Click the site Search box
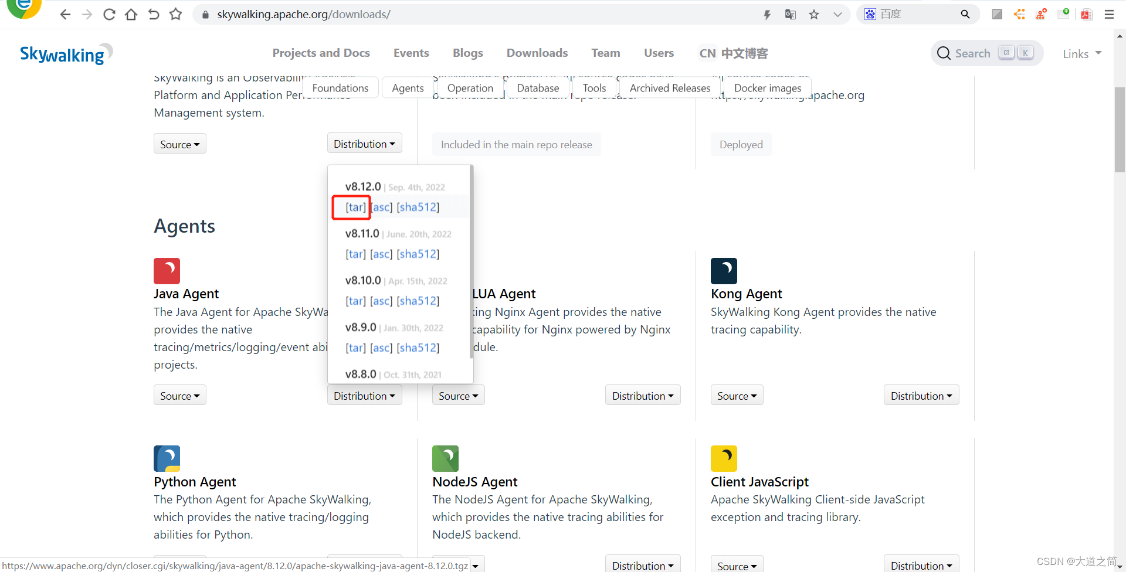The height and width of the screenshot is (572, 1126). (x=986, y=53)
